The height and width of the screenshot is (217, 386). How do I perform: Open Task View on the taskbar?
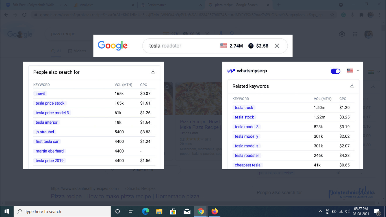pos(131,211)
